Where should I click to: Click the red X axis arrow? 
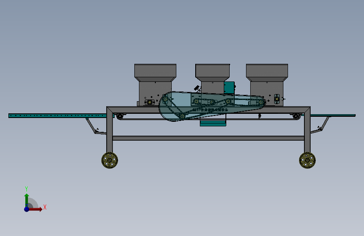click(x=36, y=209)
